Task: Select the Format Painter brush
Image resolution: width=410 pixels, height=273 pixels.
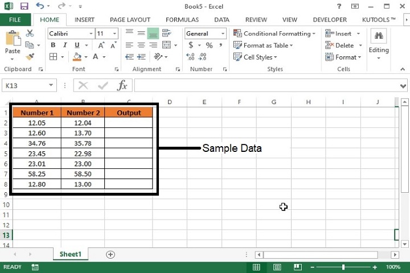Action: point(30,56)
